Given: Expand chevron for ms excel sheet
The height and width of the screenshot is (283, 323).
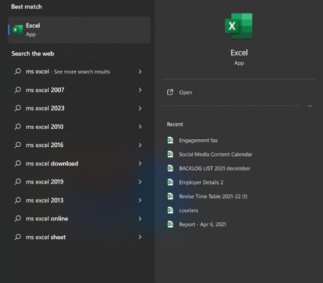Looking at the screenshot, I should (140, 237).
